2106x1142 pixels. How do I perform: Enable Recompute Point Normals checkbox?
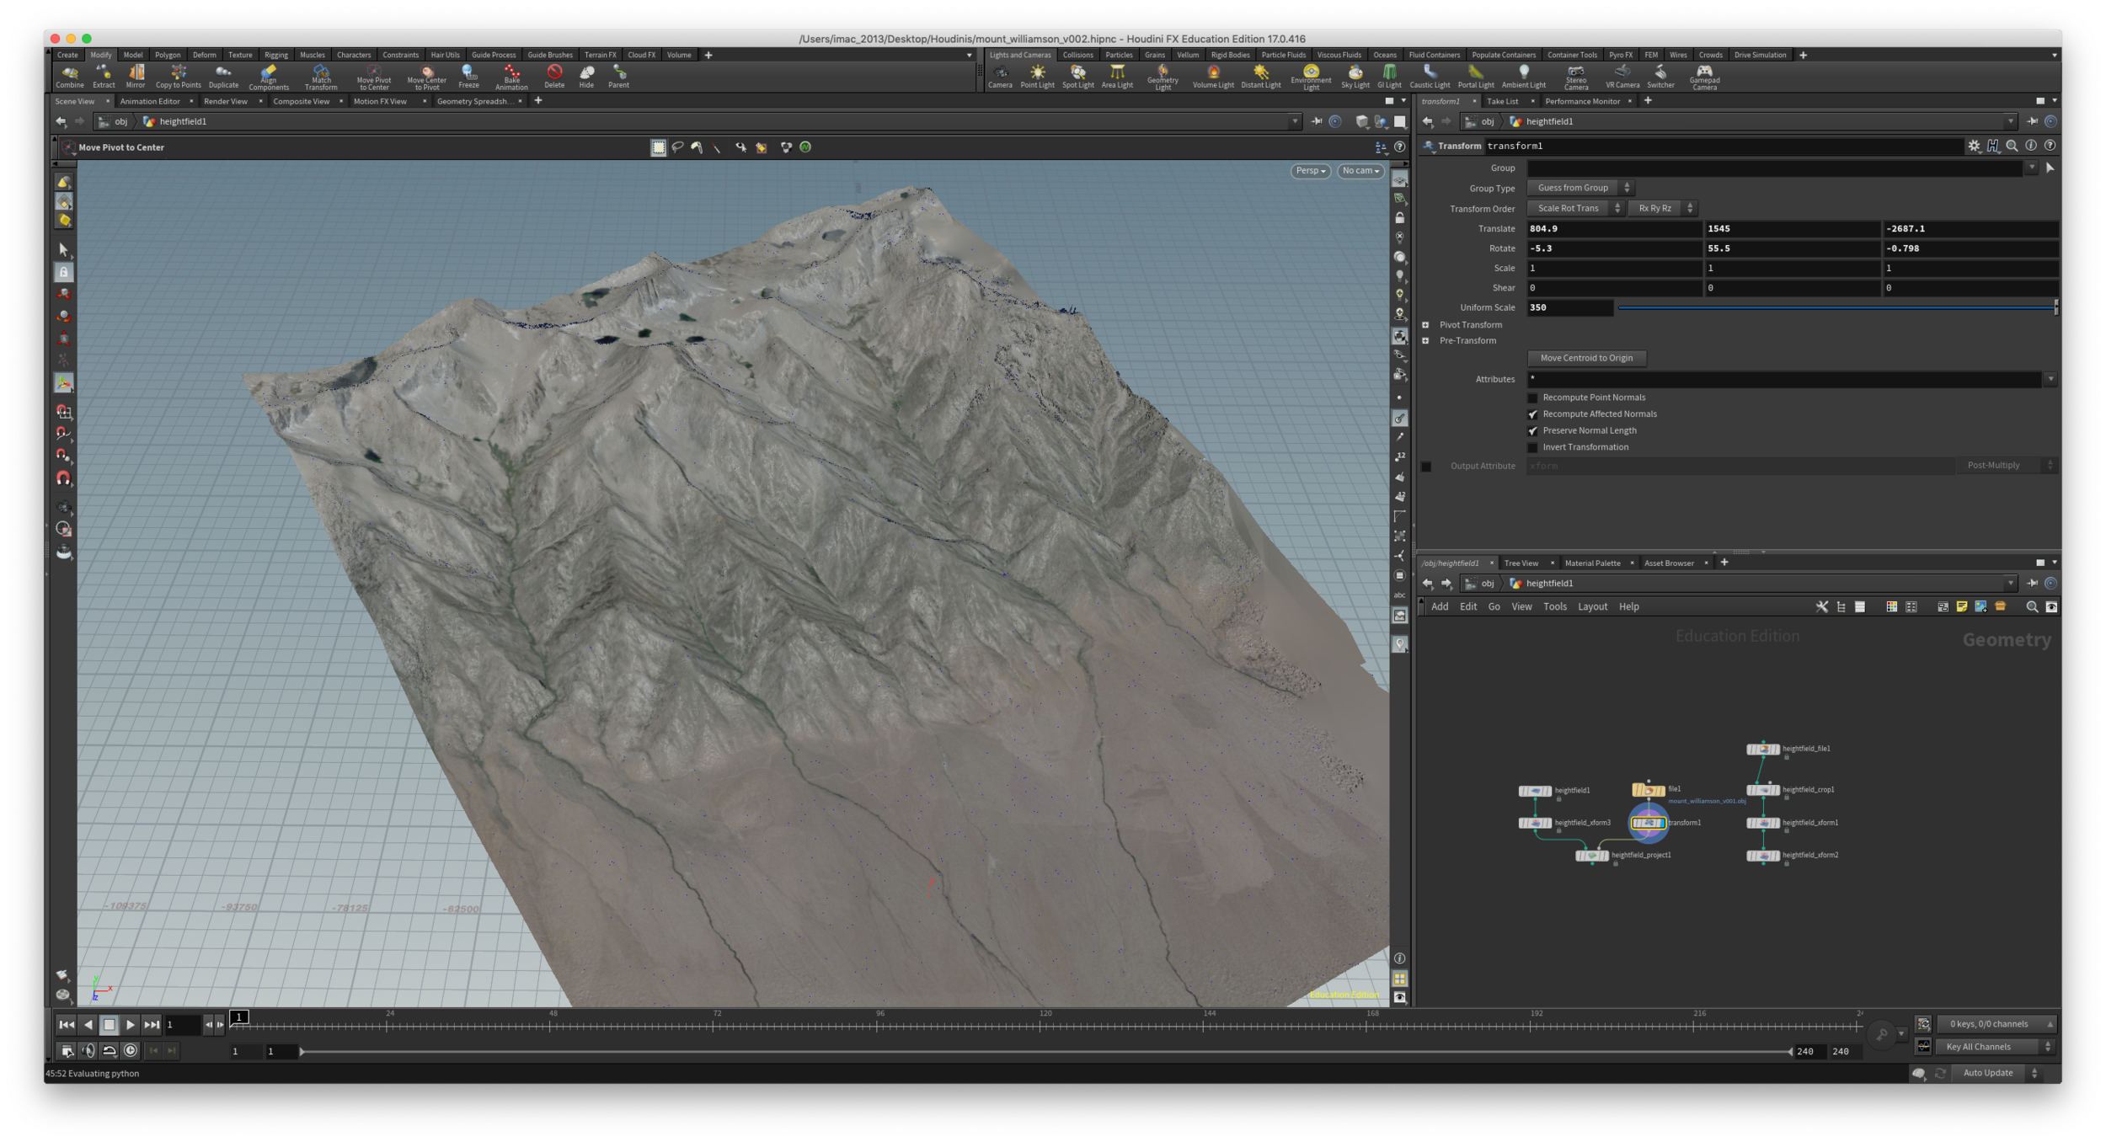1532,398
